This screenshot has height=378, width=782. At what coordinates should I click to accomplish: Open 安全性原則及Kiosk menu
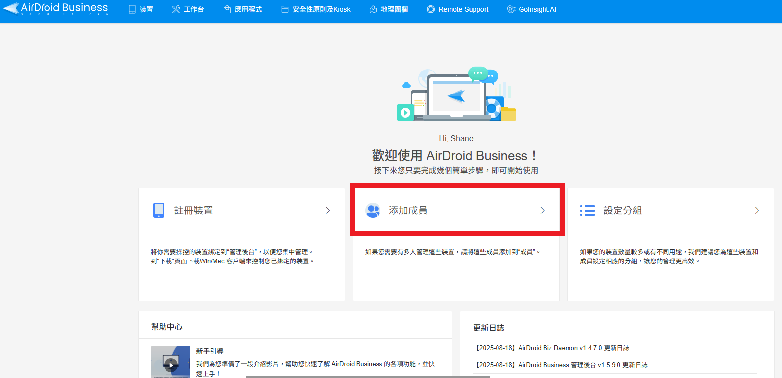click(x=316, y=9)
